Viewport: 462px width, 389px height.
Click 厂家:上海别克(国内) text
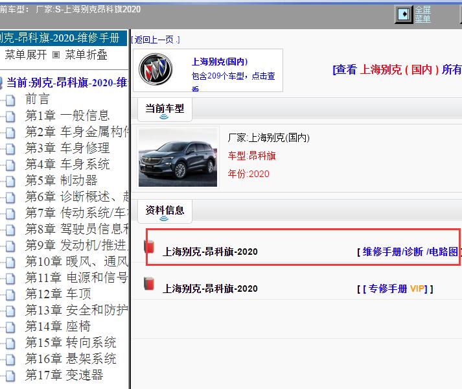point(268,137)
